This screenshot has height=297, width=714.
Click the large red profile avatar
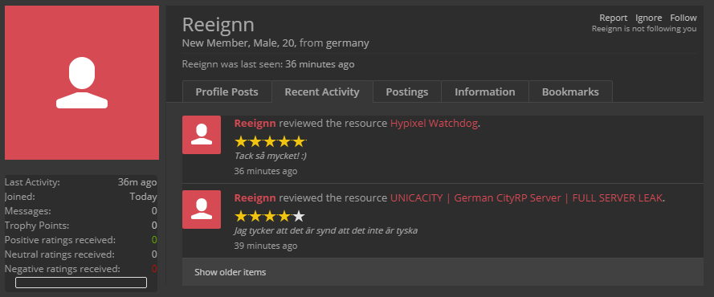click(82, 83)
